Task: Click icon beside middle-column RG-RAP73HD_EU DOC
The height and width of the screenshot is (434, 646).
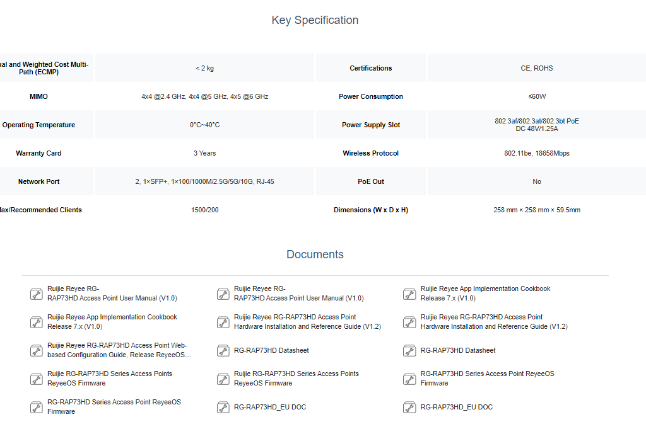Action: [x=223, y=408]
